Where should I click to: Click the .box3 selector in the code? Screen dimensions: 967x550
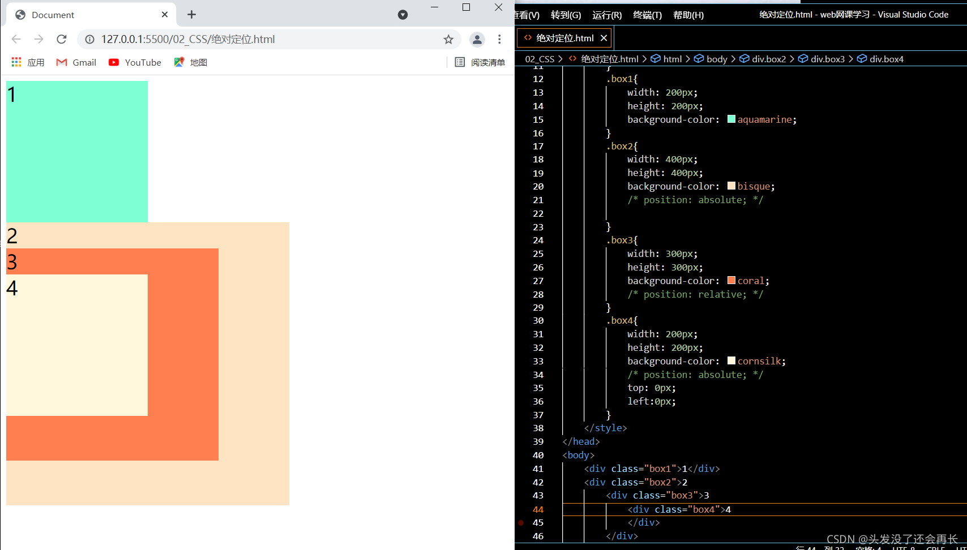click(619, 240)
